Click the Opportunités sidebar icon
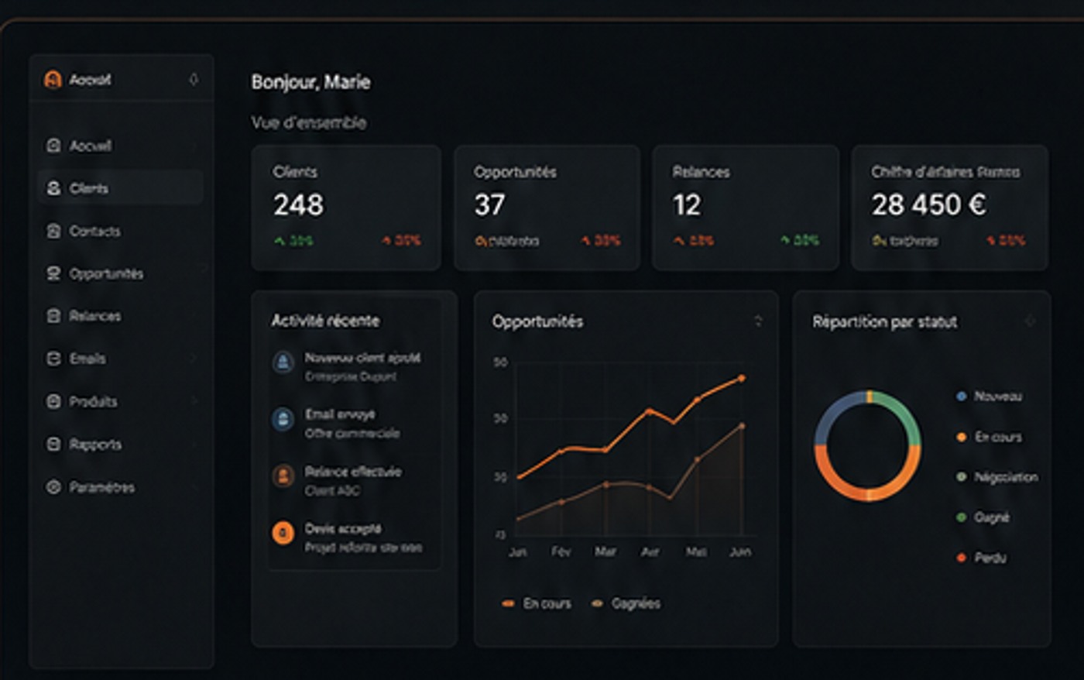1084x680 pixels. coord(53,273)
